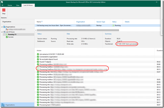The width and height of the screenshot is (164, 108).
Task: Collapse the Organizations tree node
Action: (x=2, y=27)
